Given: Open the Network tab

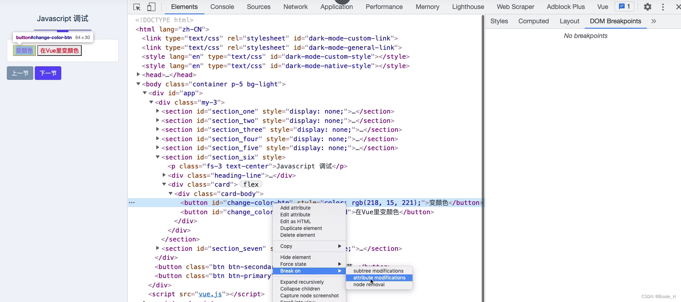Looking at the screenshot, I should click(x=295, y=7).
